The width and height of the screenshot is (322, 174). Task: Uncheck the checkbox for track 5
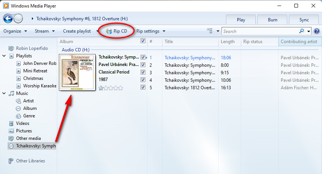[143, 87]
